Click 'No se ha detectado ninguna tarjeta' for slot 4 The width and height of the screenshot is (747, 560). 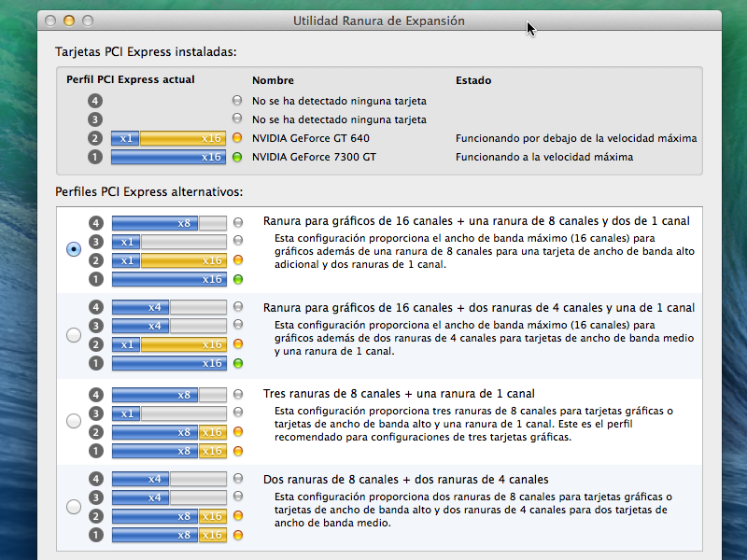click(339, 101)
